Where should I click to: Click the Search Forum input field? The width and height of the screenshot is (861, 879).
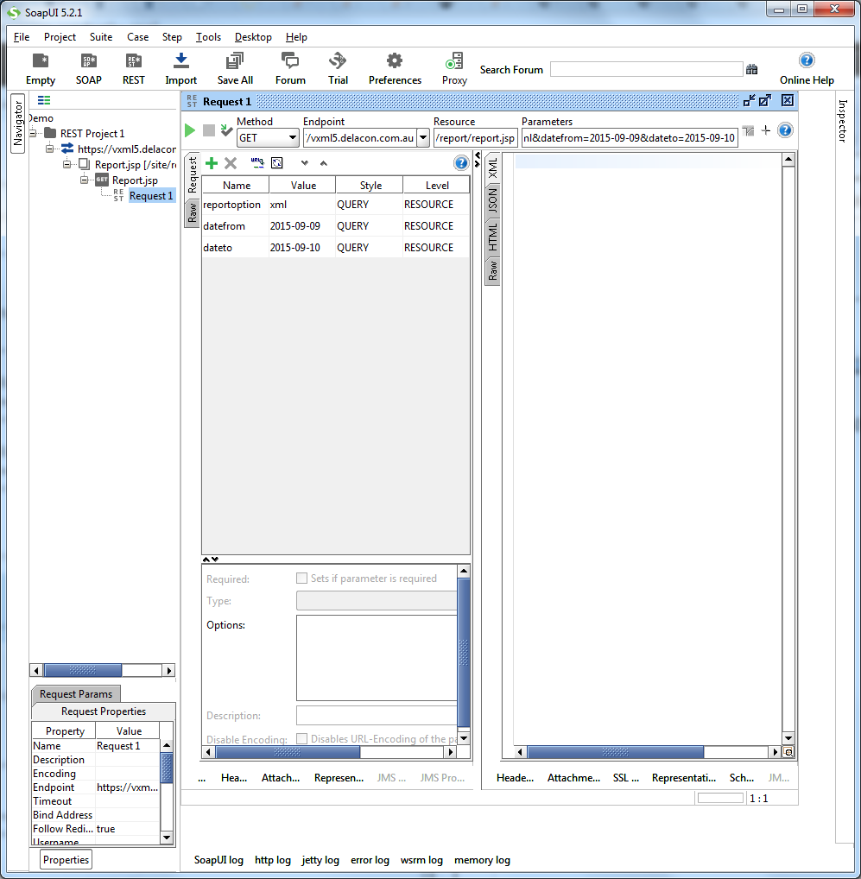click(646, 69)
